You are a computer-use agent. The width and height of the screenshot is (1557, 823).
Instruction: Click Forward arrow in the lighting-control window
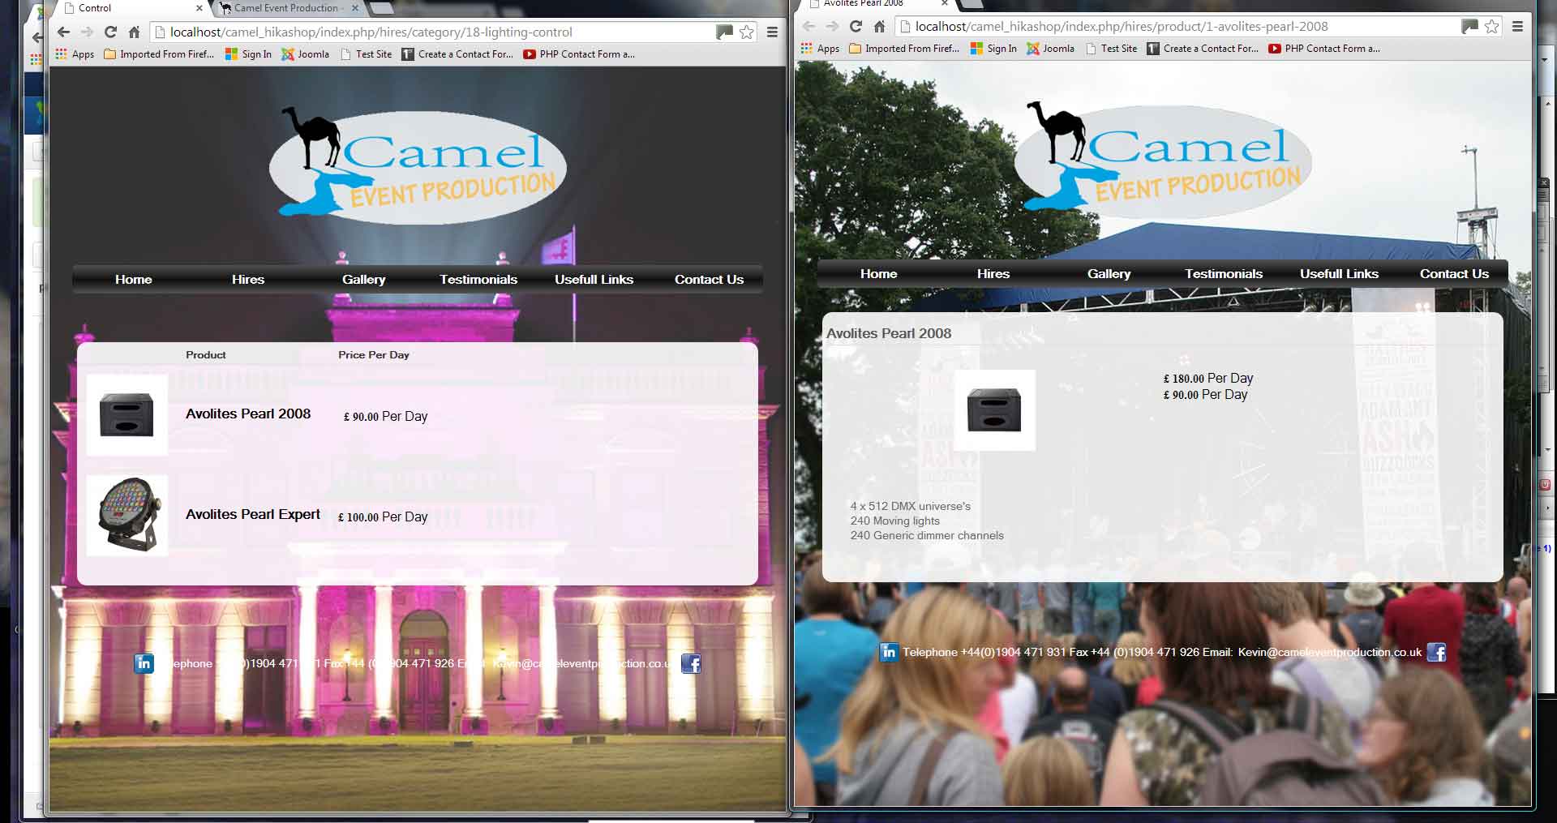87,32
